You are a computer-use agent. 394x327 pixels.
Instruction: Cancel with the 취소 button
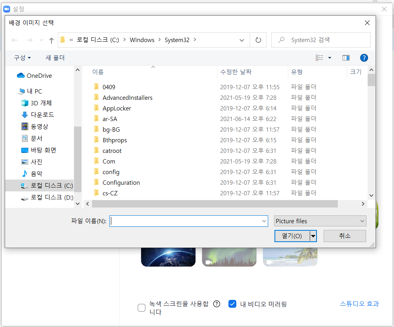[x=344, y=236]
